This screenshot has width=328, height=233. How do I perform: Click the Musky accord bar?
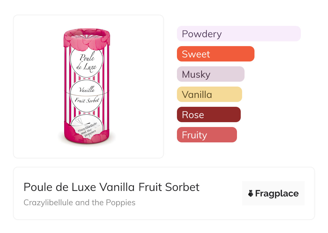[210, 74]
